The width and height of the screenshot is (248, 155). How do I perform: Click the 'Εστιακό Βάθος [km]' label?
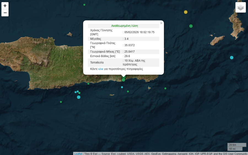coord(103,56)
